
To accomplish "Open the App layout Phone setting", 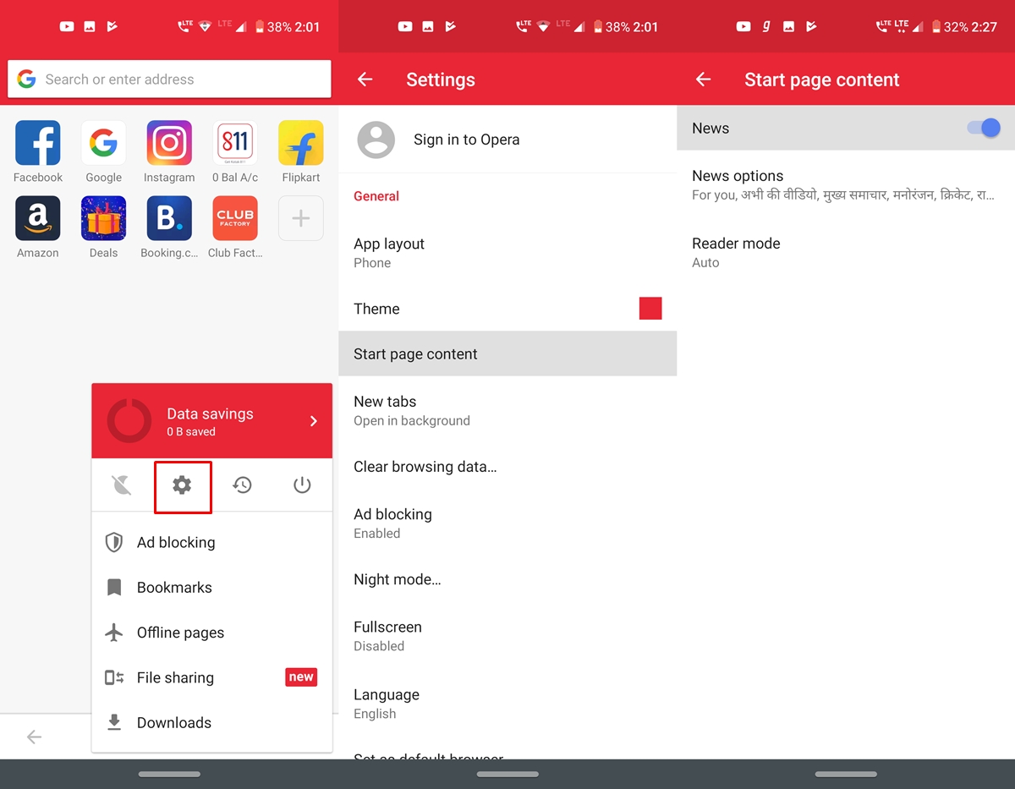I will coord(507,253).
